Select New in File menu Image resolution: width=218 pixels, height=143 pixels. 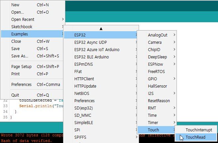pos(33,5)
